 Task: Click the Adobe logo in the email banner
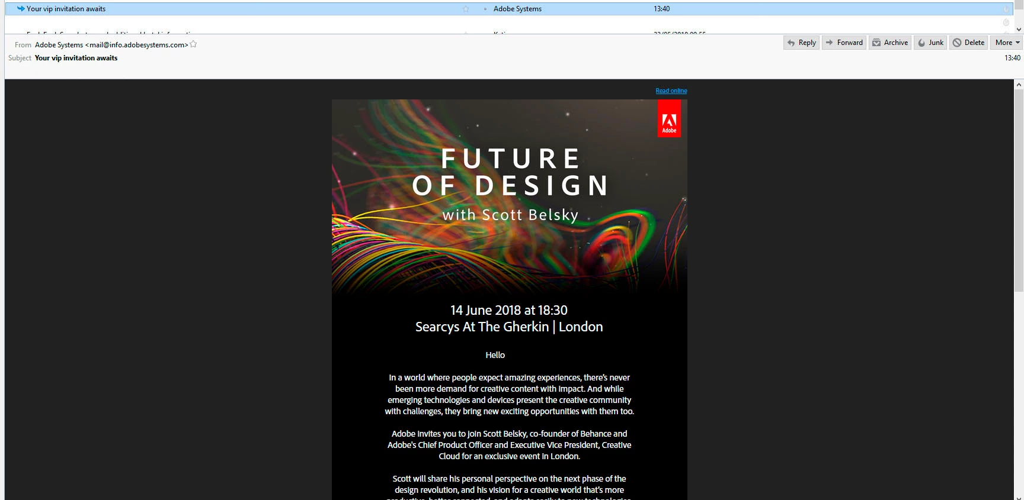[x=669, y=118]
